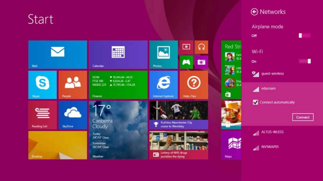Toggle Airplane mode switch on
The image size is (323, 181).
[x=305, y=35]
